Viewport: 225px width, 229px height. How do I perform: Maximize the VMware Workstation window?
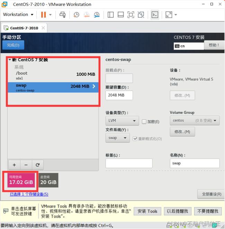coord(211,4)
